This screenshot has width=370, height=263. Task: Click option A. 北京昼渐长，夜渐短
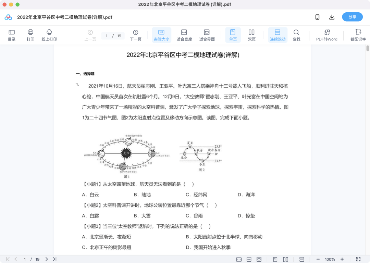pos(107,237)
